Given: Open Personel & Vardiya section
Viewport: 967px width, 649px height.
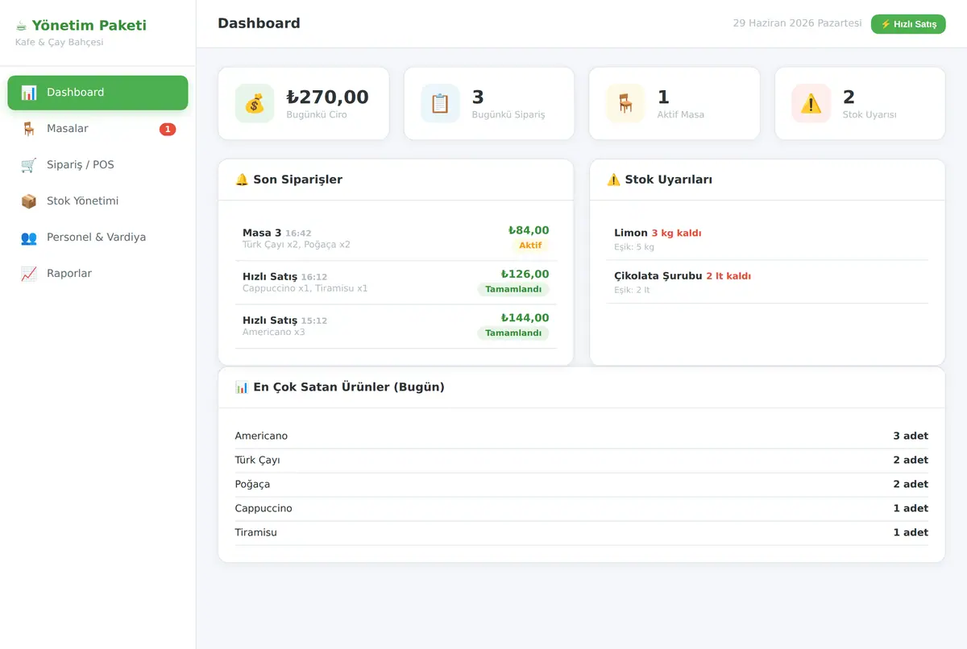Looking at the screenshot, I should coord(98,238).
